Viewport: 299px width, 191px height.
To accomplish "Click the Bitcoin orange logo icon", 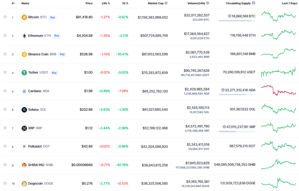I will tap(24, 17).
